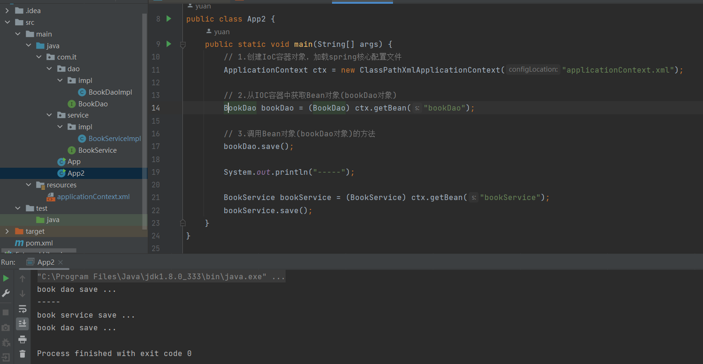Screen dimensions: 703x364
Task: Collapse the dao package
Action: [x=49, y=69]
